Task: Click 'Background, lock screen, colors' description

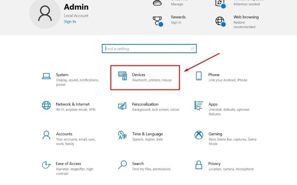Action: click(x=156, y=110)
